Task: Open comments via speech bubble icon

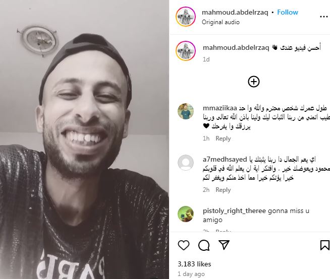Action: (x=204, y=245)
